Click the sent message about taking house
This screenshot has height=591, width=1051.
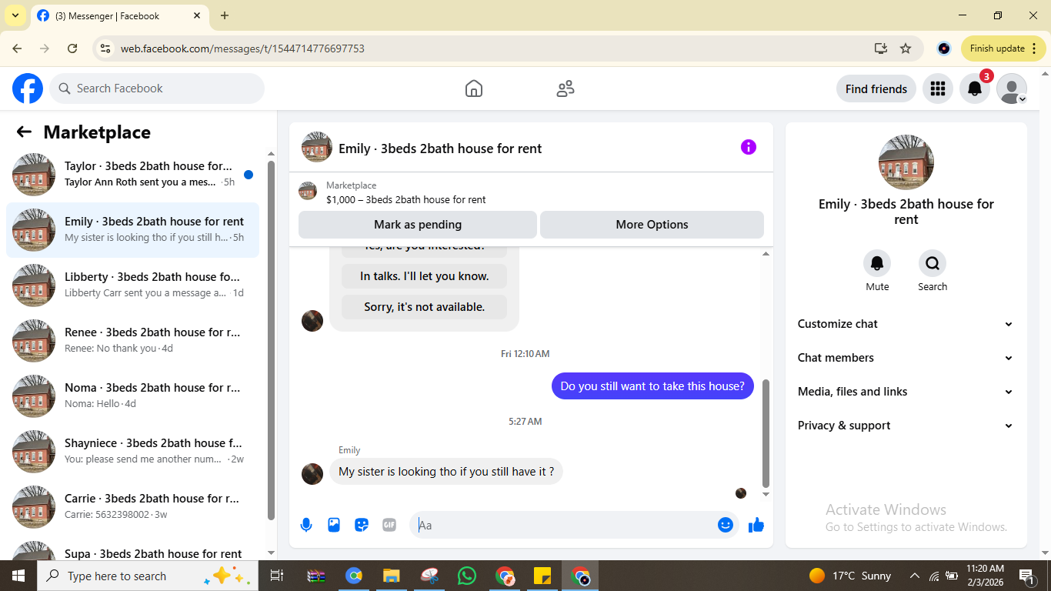coord(652,386)
